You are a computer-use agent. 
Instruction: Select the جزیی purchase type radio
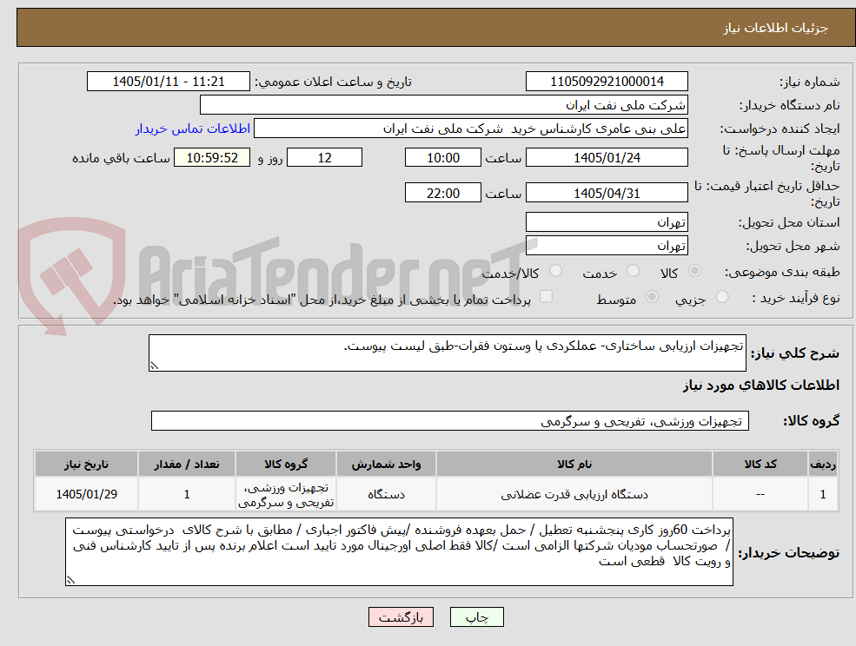click(722, 297)
